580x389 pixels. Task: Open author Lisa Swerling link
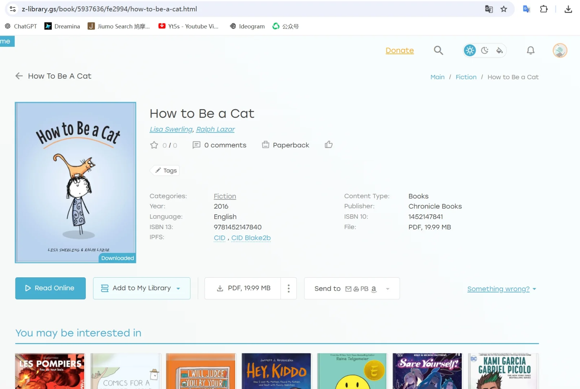171,129
